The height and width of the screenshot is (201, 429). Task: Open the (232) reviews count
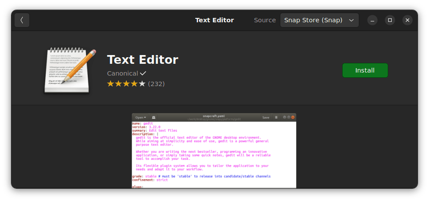tap(156, 83)
